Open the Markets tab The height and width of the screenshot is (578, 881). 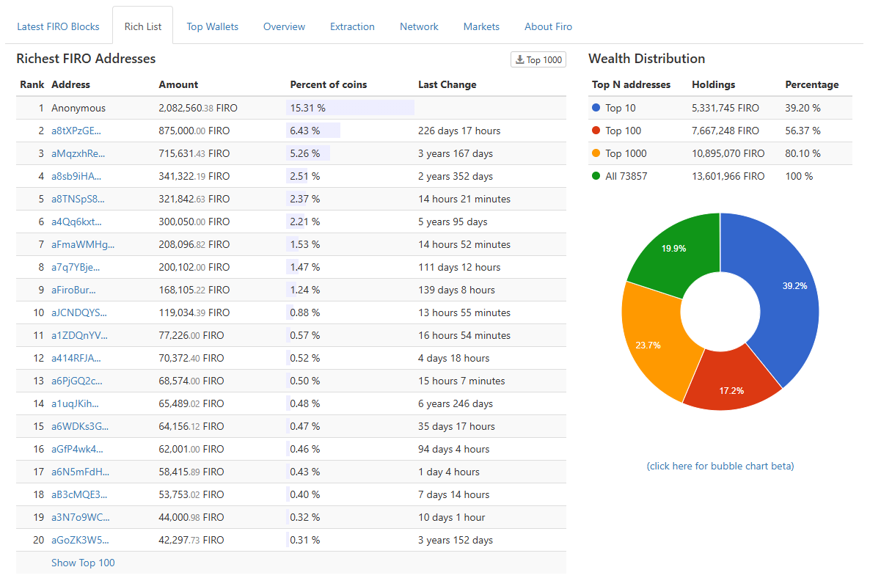481,26
